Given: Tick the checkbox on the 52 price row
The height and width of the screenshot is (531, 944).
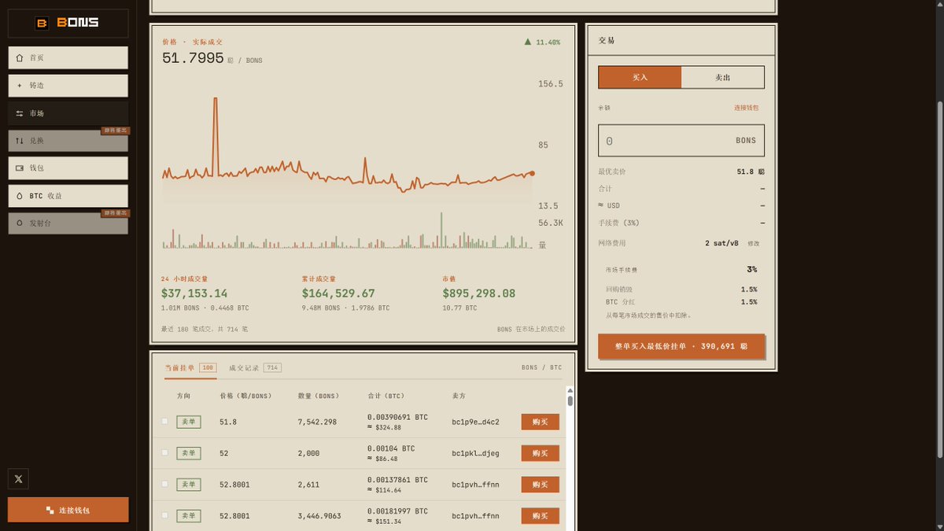Looking at the screenshot, I should [164, 452].
